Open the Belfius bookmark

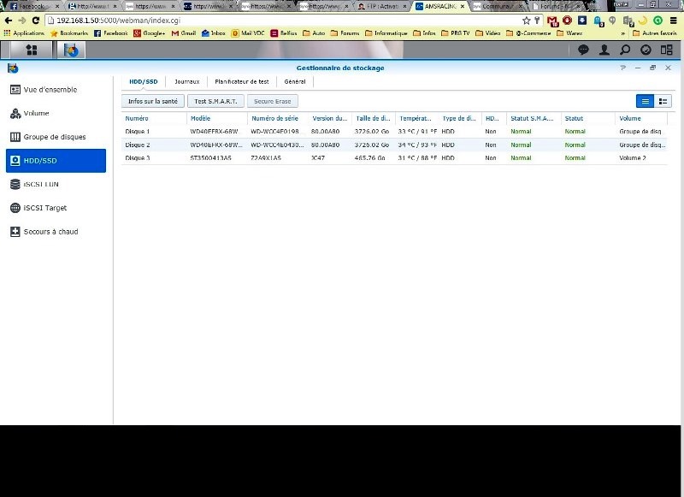pyautogui.click(x=284, y=33)
